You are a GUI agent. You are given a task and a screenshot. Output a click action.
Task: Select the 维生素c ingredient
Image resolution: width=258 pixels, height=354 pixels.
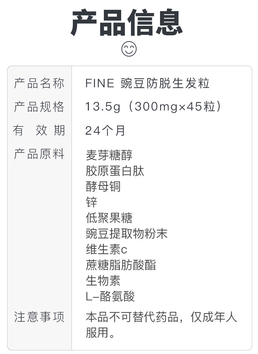(x=106, y=249)
